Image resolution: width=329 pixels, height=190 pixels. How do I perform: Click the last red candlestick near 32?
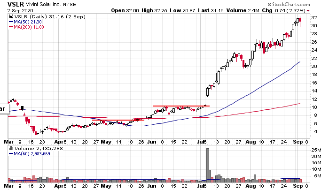300,22
